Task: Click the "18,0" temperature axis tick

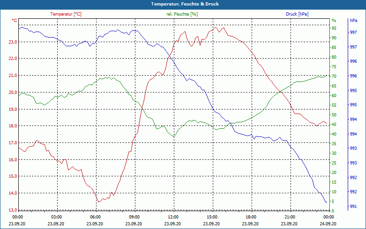Action: click(x=13, y=126)
